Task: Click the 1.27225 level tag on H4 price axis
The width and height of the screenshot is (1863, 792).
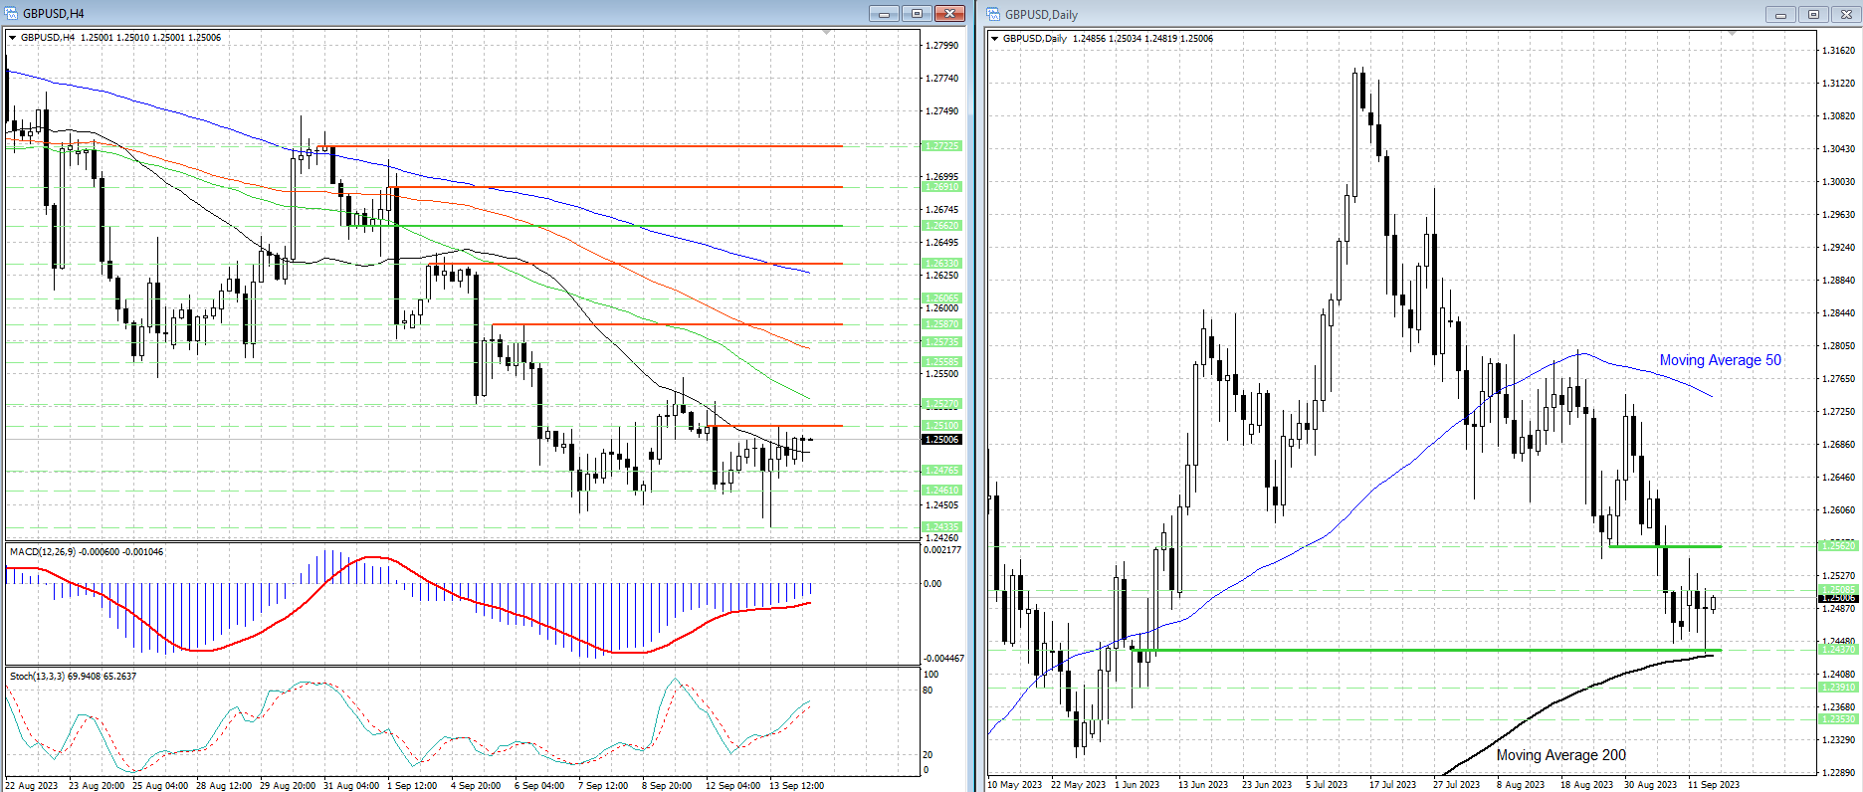Action: [941, 146]
